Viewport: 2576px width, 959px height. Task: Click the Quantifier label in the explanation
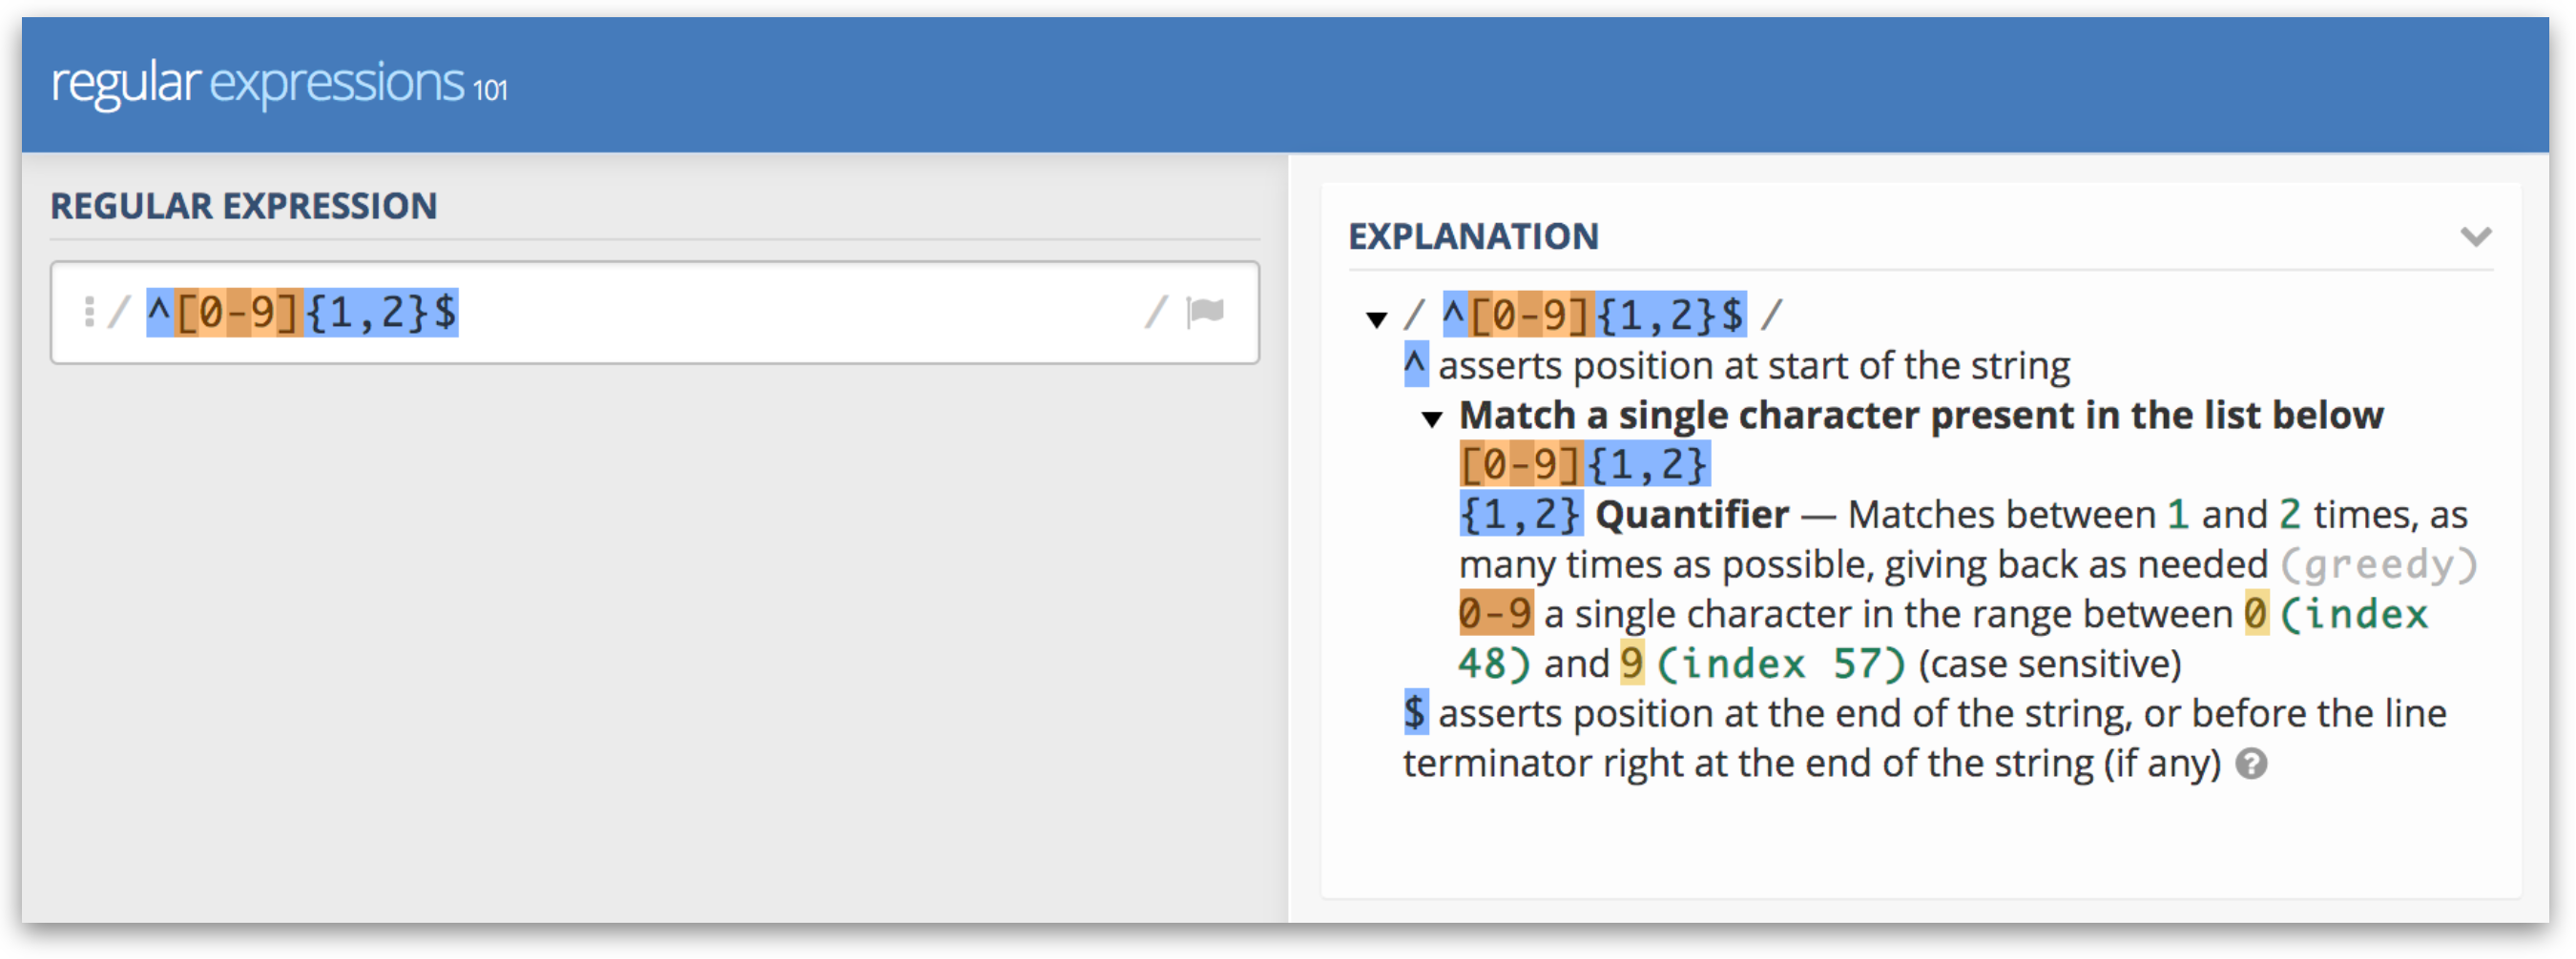pyautogui.click(x=1692, y=514)
